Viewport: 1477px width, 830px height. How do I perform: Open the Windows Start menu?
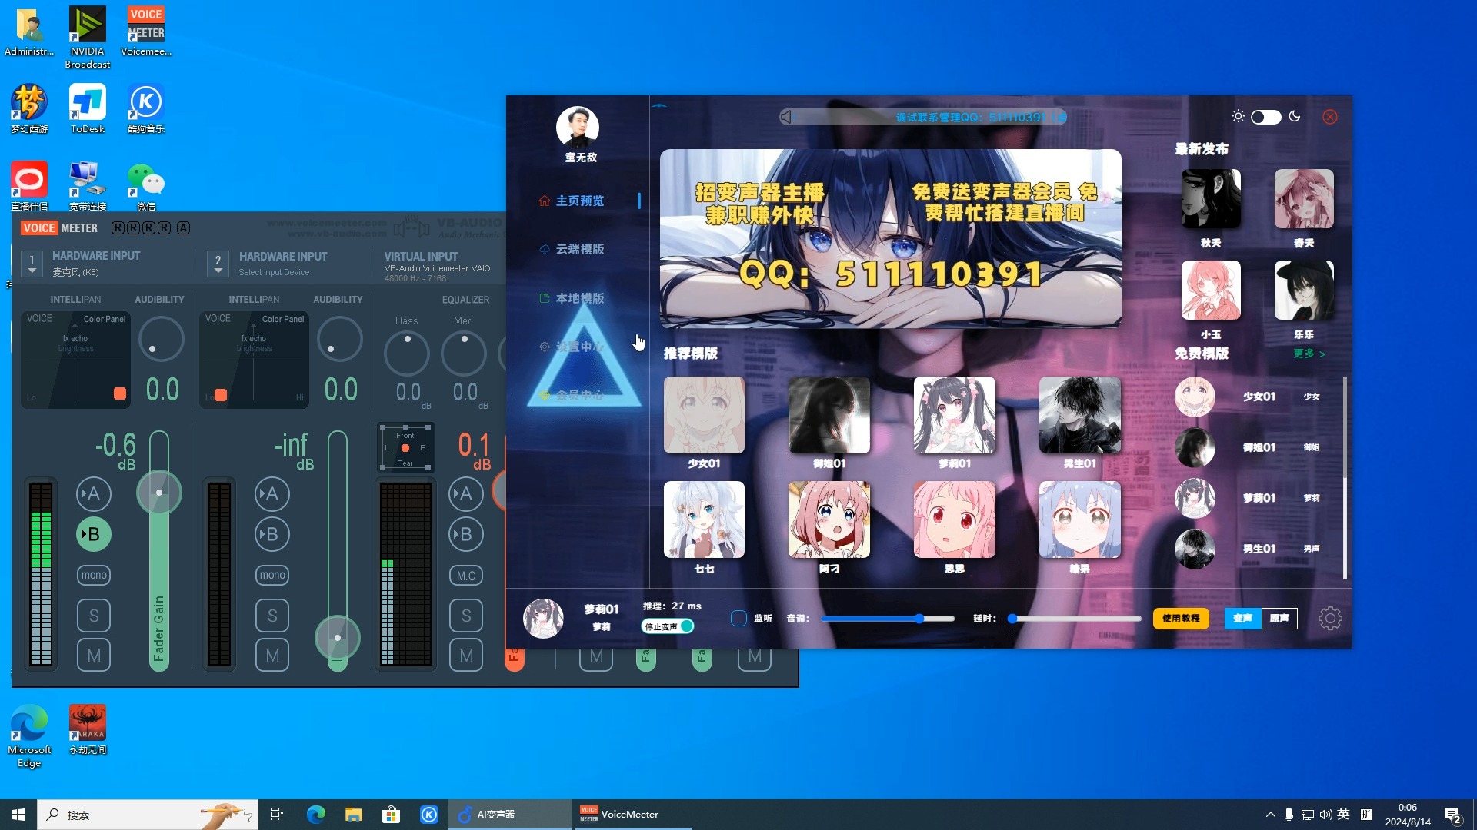pos(18,815)
